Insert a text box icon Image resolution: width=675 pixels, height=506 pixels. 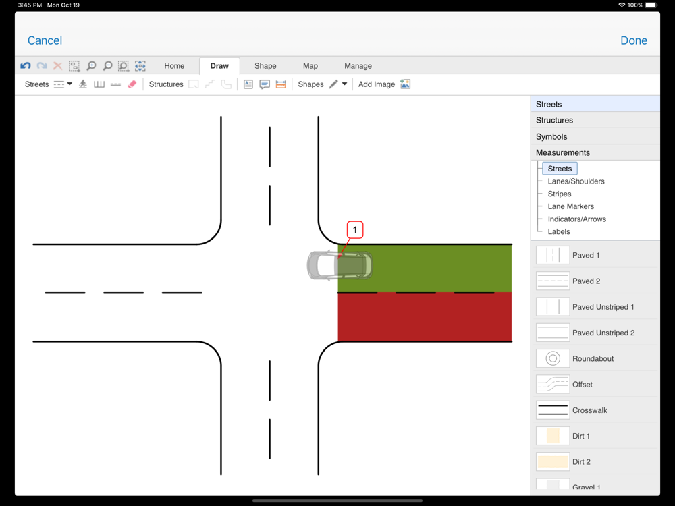[248, 84]
